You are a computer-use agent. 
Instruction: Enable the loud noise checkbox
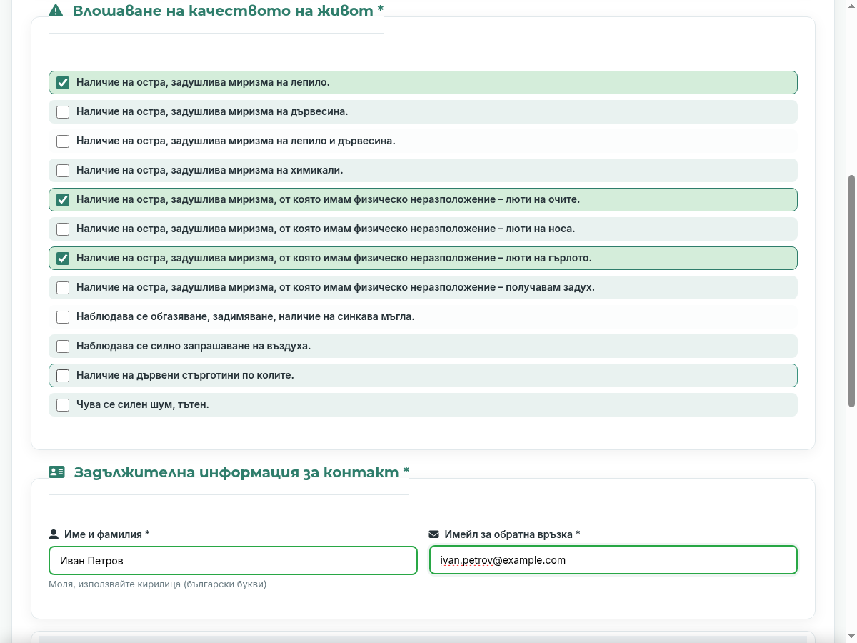63,405
